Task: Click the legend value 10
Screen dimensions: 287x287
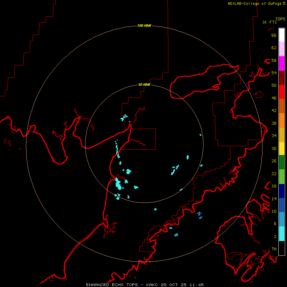Action: click(274, 211)
